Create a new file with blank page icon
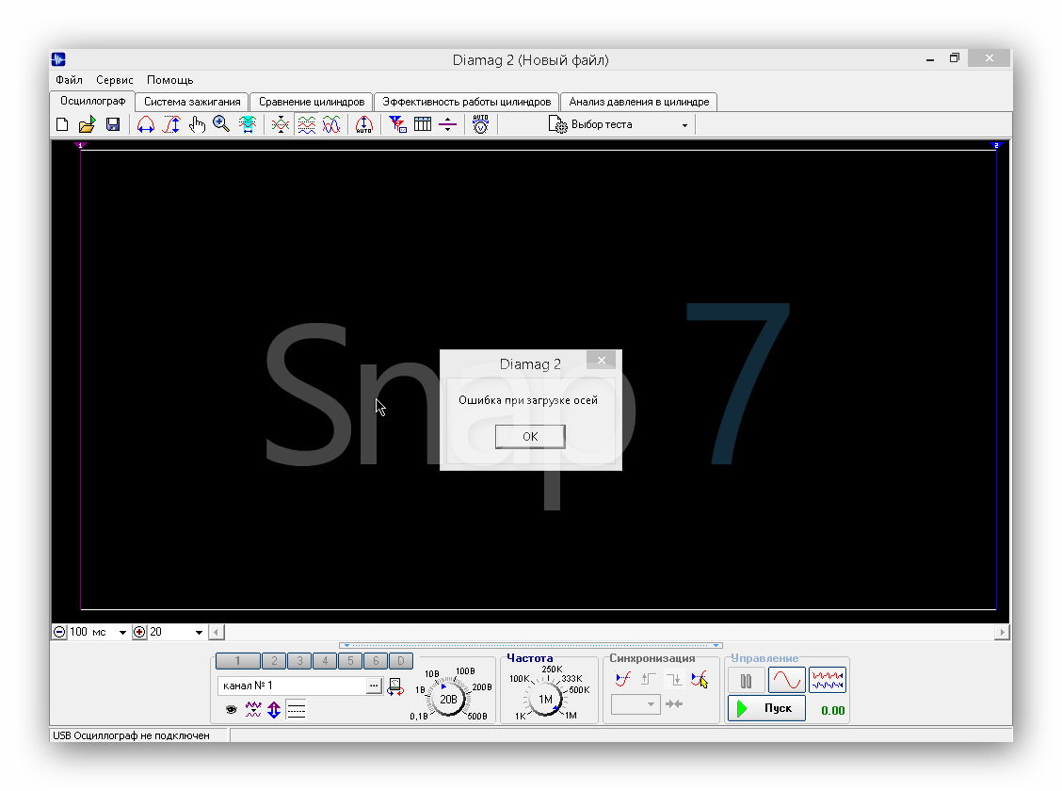This screenshot has height=791, width=1062. click(x=62, y=124)
